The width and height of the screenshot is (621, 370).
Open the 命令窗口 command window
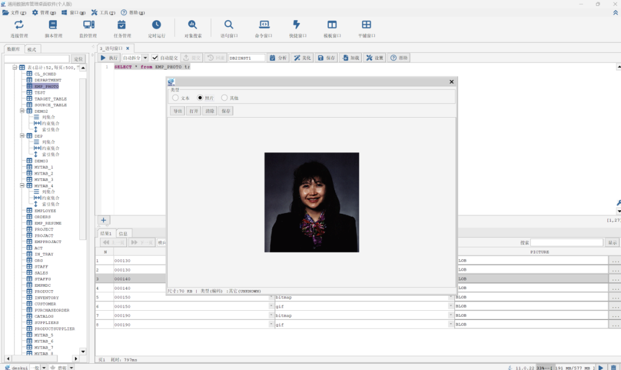263,29
